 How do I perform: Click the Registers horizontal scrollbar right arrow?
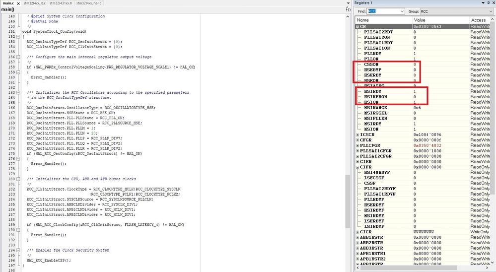pos(488,268)
